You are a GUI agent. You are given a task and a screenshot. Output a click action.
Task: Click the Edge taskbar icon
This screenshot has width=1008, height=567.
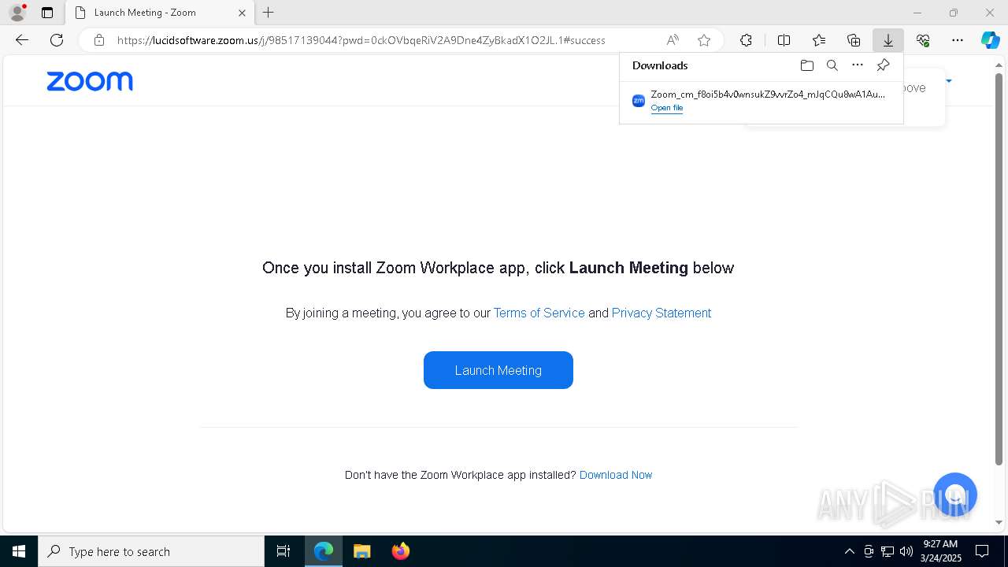324,551
